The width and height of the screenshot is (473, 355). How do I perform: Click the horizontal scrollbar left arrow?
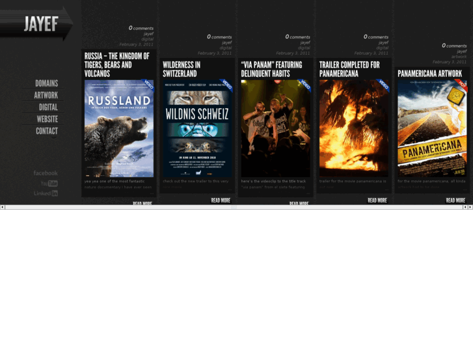tap(3, 207)
